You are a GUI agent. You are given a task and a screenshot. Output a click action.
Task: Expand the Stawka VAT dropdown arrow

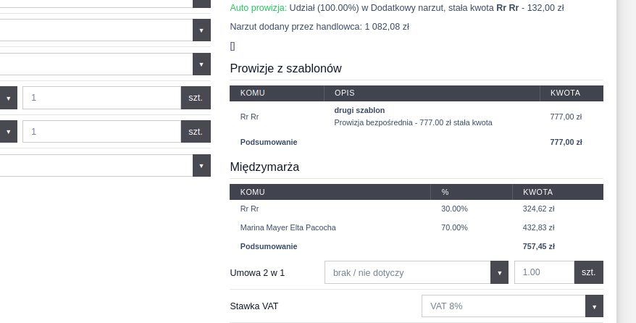point(594,306)
